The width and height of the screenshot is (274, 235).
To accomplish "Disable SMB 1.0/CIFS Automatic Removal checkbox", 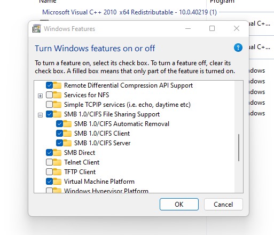I will tap(59, 124).
